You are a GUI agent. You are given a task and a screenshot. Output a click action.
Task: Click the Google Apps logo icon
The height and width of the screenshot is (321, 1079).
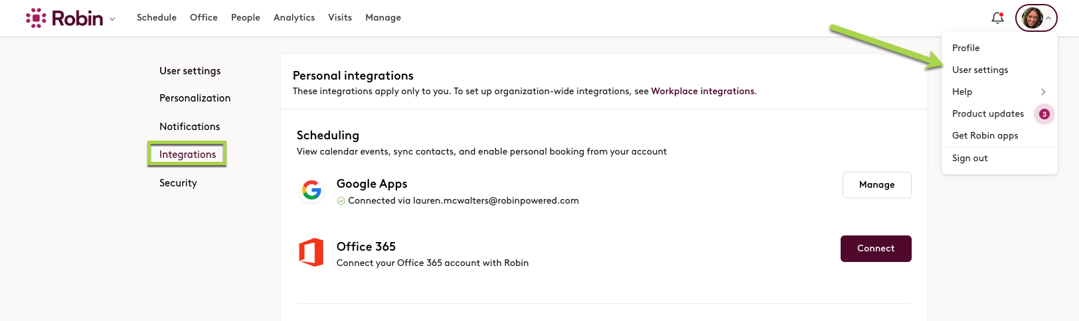click(311, 190)
